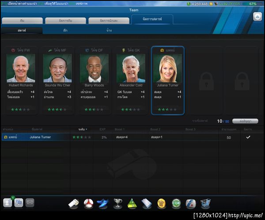Screen dimensions: 265x220
Task: Click the MF coach green boot icon
Action: point(50,50)
